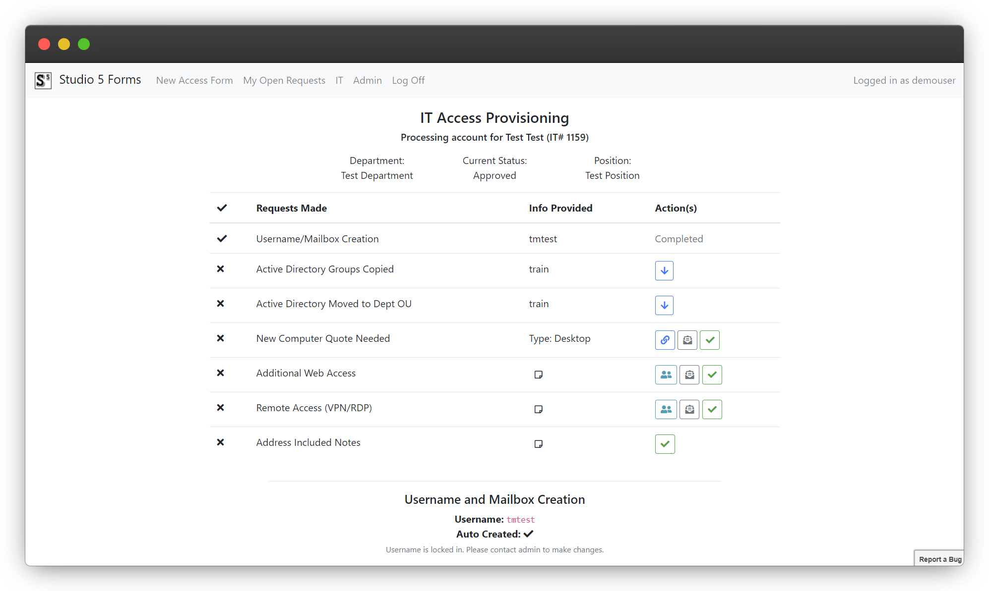The width and height of the screenshot is (989, 591).
Task: Click the Test Department value
Action: tap(377, 175)
